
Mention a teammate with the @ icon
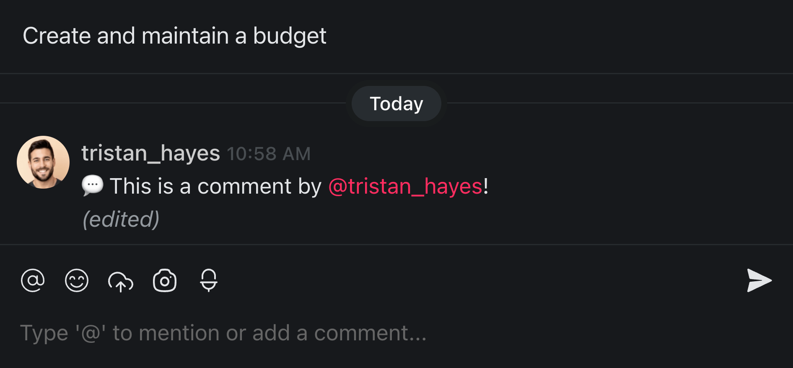(x=33, y=281)
